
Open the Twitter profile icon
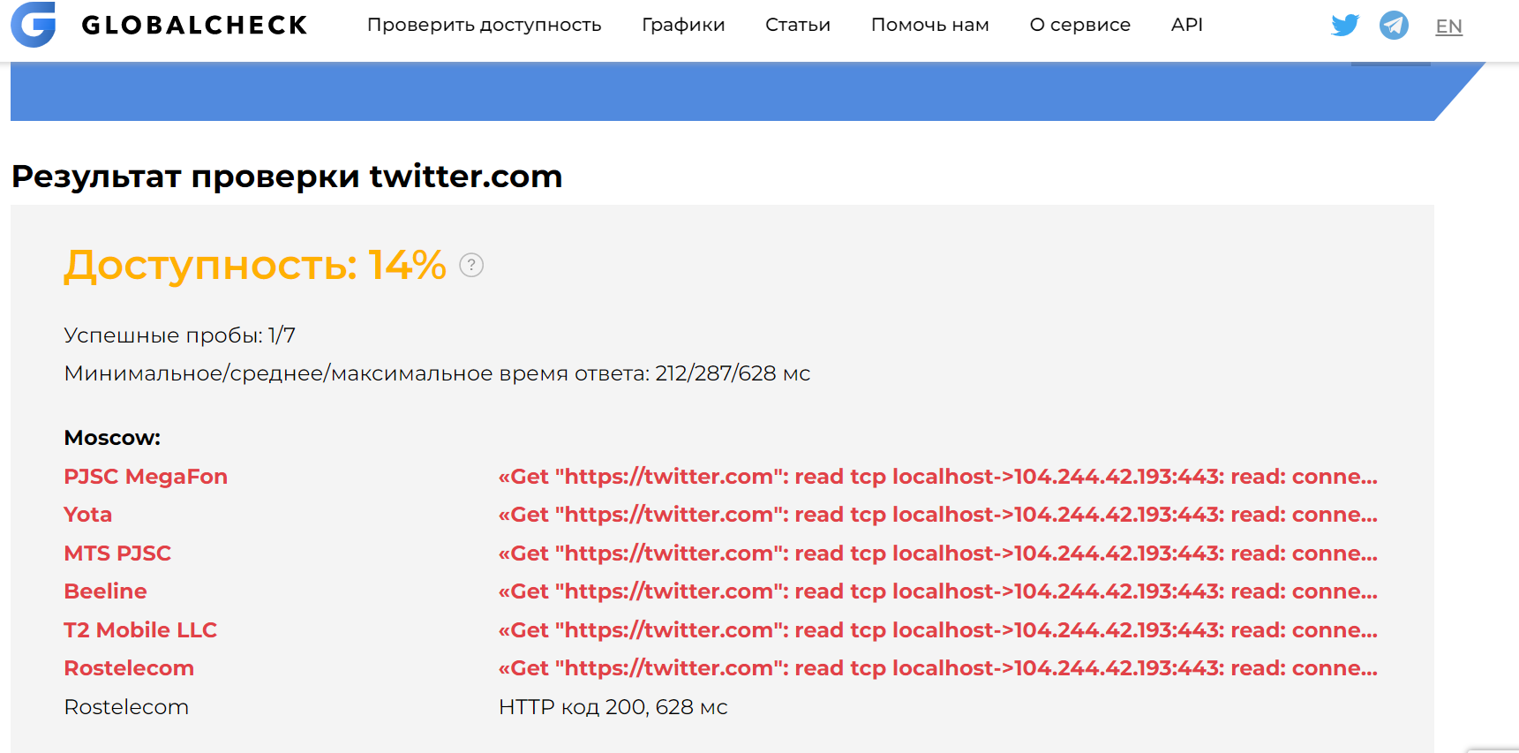coord(1344,25)
